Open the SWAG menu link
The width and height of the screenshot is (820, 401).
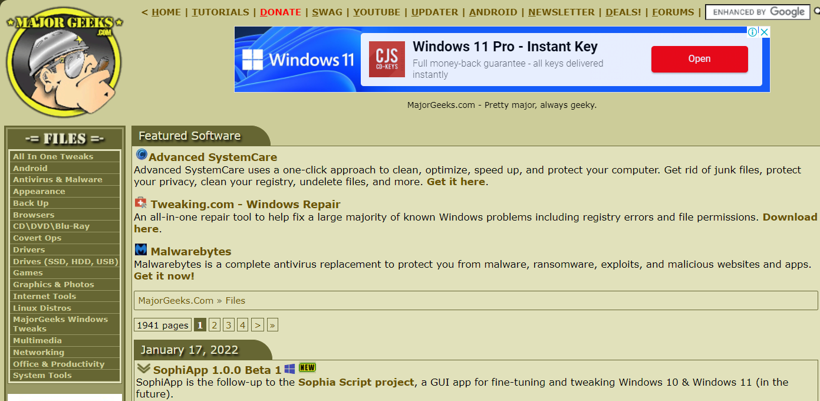pyautogui.click(x=327, y=12)
